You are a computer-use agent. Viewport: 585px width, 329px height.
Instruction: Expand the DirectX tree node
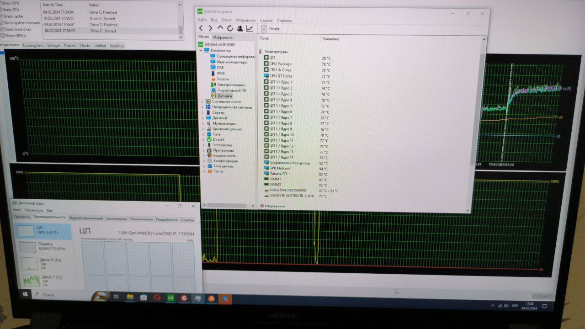click(x=202, y=139)
